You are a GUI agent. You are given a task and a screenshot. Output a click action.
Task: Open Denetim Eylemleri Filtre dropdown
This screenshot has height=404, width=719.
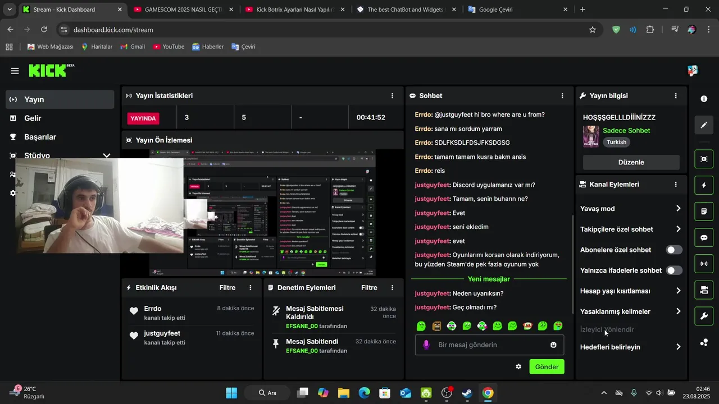pyautogui.click(x=369, y=288)
